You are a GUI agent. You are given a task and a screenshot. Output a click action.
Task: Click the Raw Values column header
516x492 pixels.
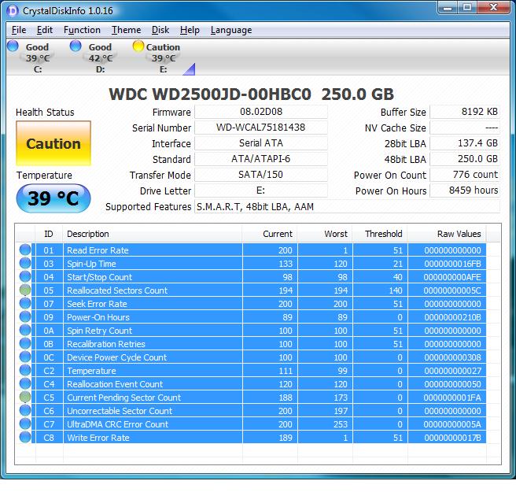pyautogui.click(x=447, y=234)
